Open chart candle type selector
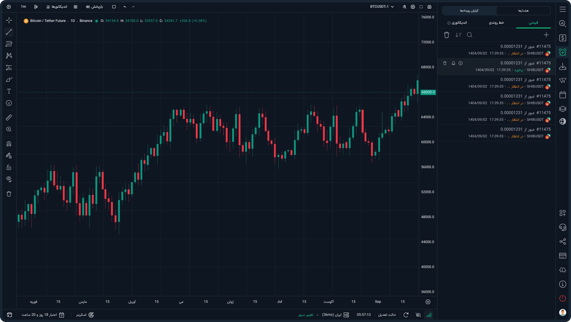This screenshot has height=322, width=571. [x=36, y=7]
